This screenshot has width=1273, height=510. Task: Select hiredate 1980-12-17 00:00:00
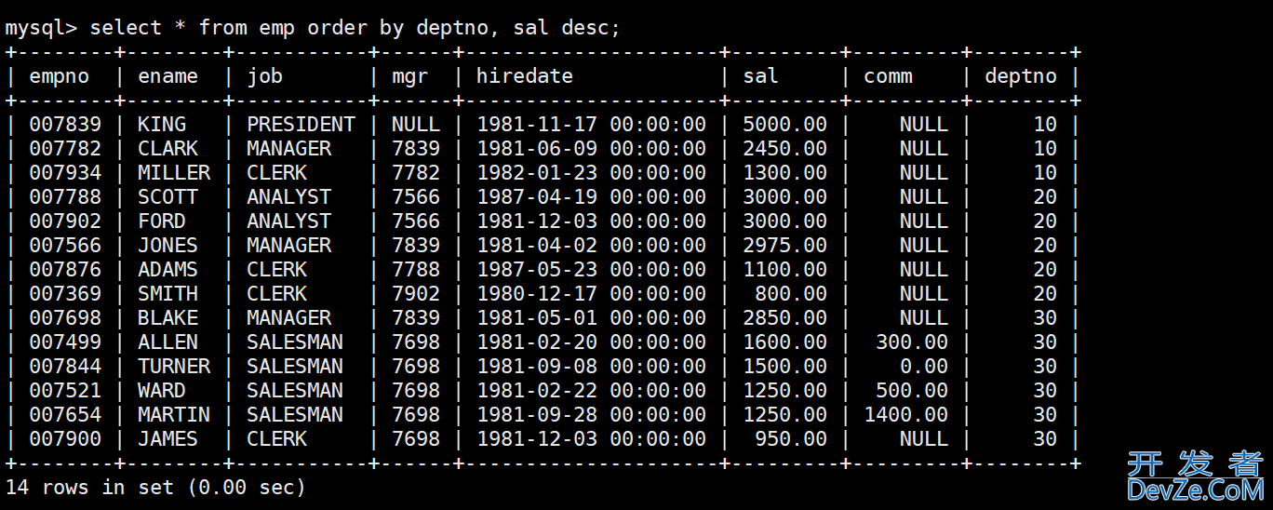(x=591, y=293)
